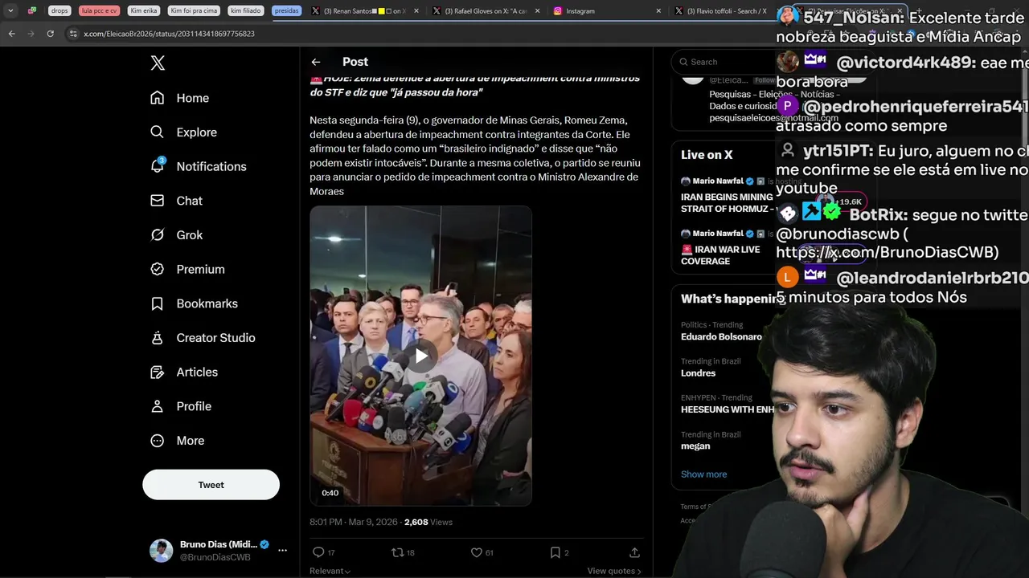The image size is (1029, 578).
Task: Click the repost icon with 18
Action: pyautogui.click(x=397, y=552)
